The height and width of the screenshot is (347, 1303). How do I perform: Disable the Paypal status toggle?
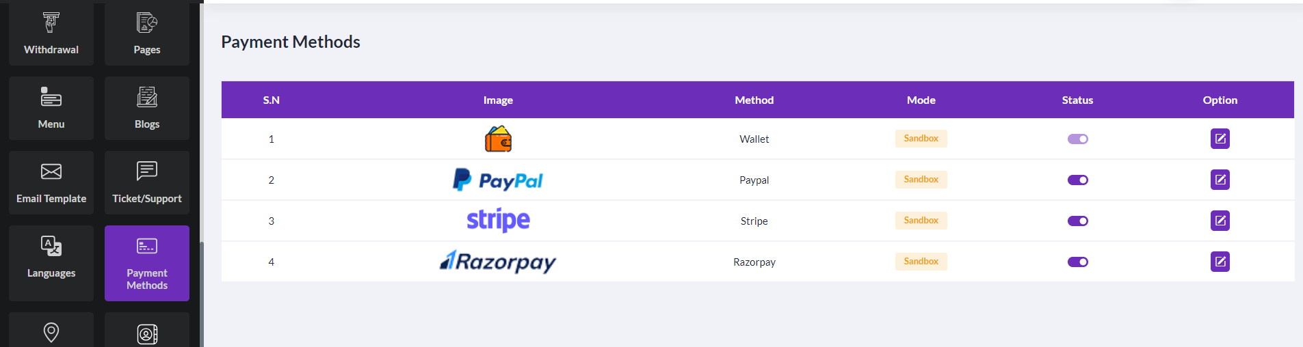(1077, 180)
